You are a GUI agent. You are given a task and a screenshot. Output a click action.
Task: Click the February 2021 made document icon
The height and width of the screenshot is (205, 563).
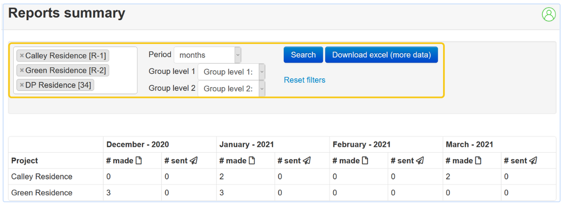coord(365,161)
